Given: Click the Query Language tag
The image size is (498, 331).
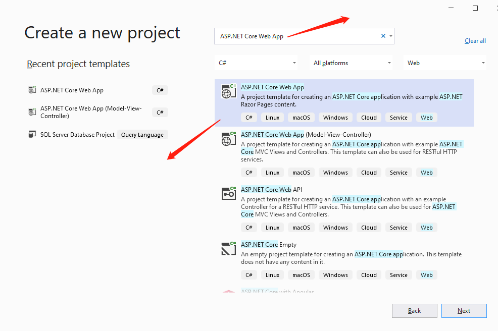Looking at the screenshot, I should click(142, 135).
